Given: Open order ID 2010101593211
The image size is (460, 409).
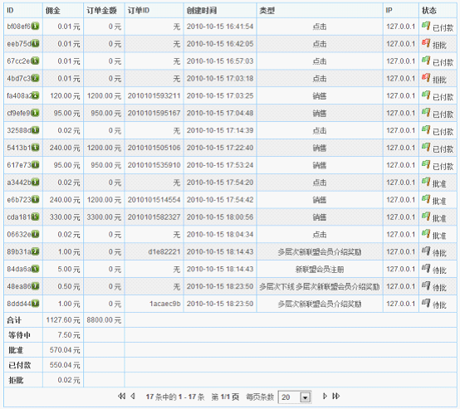Looking at the screenshot, I should pos(154,96).
